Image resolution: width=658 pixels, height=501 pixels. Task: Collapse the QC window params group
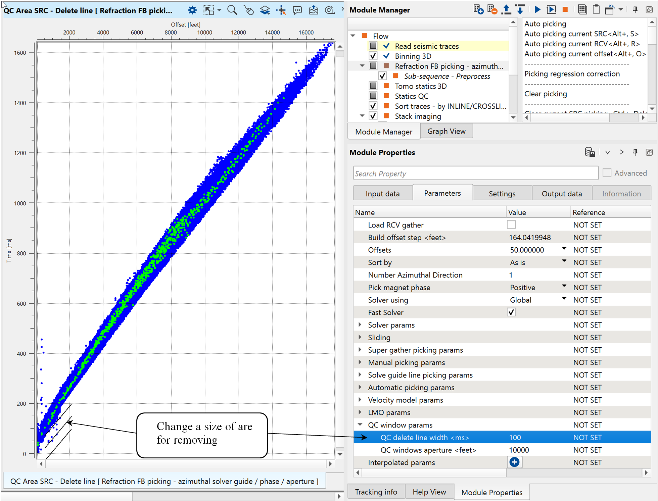tap(360, 425)
